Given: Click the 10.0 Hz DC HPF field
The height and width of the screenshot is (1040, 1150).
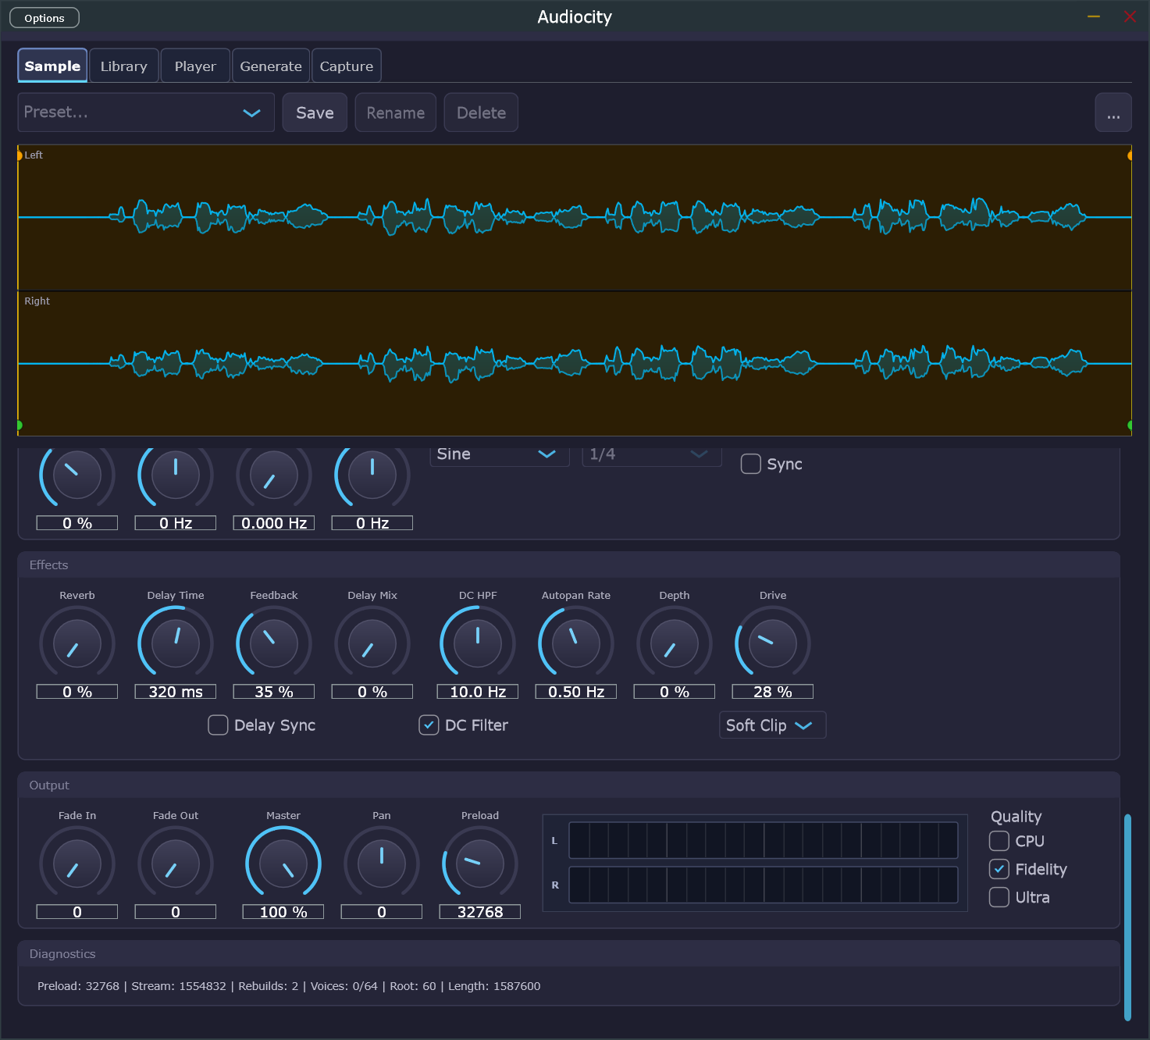Looking at the screenshot, I should 478,692.
